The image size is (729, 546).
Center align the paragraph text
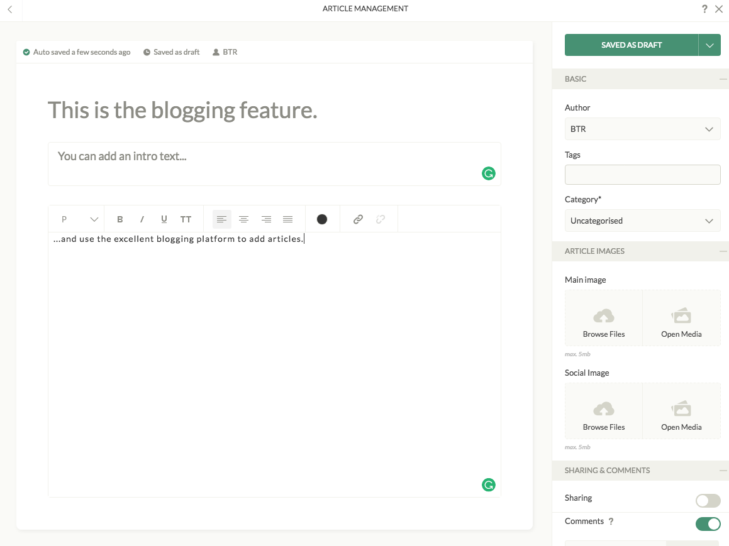243,219
